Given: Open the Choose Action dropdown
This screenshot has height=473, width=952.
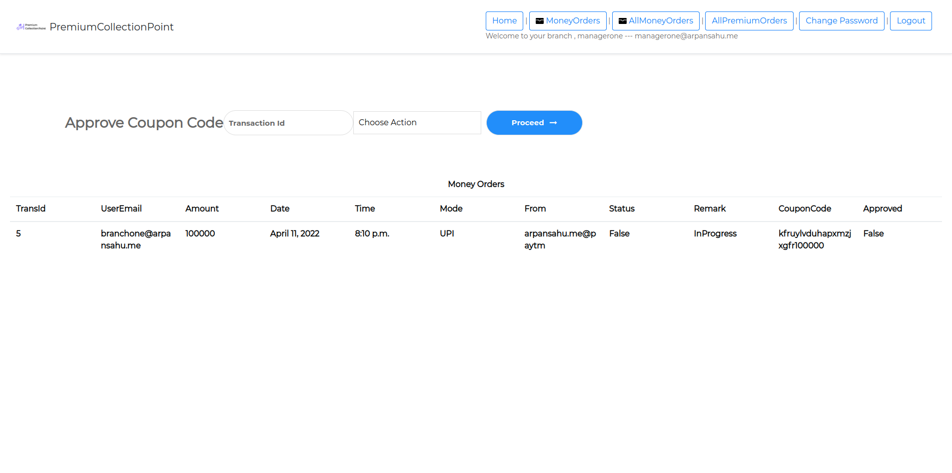Looking at the screenshot, I should (417, 123).
